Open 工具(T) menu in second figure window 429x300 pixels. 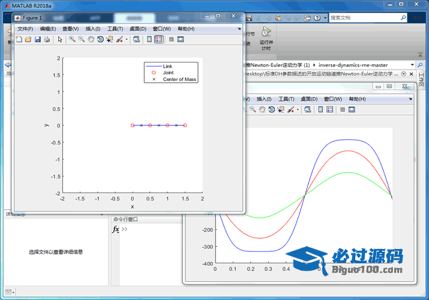click(286, 99)
